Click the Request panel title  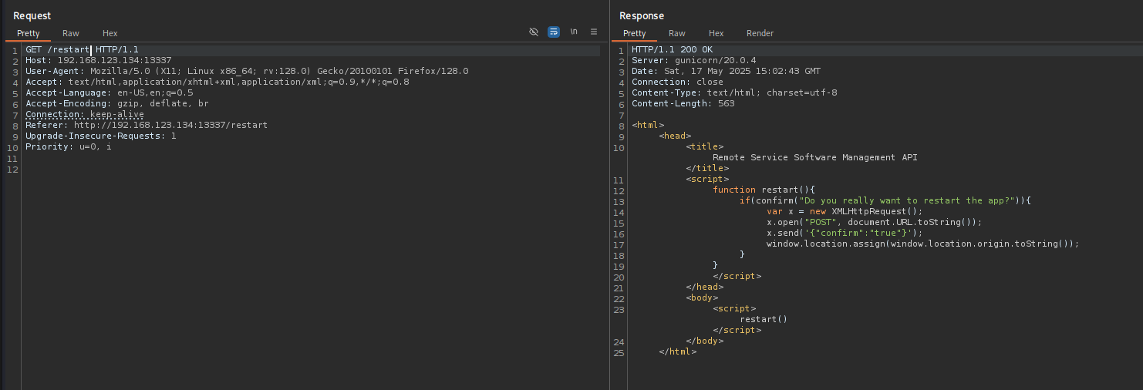pos(32,15)
